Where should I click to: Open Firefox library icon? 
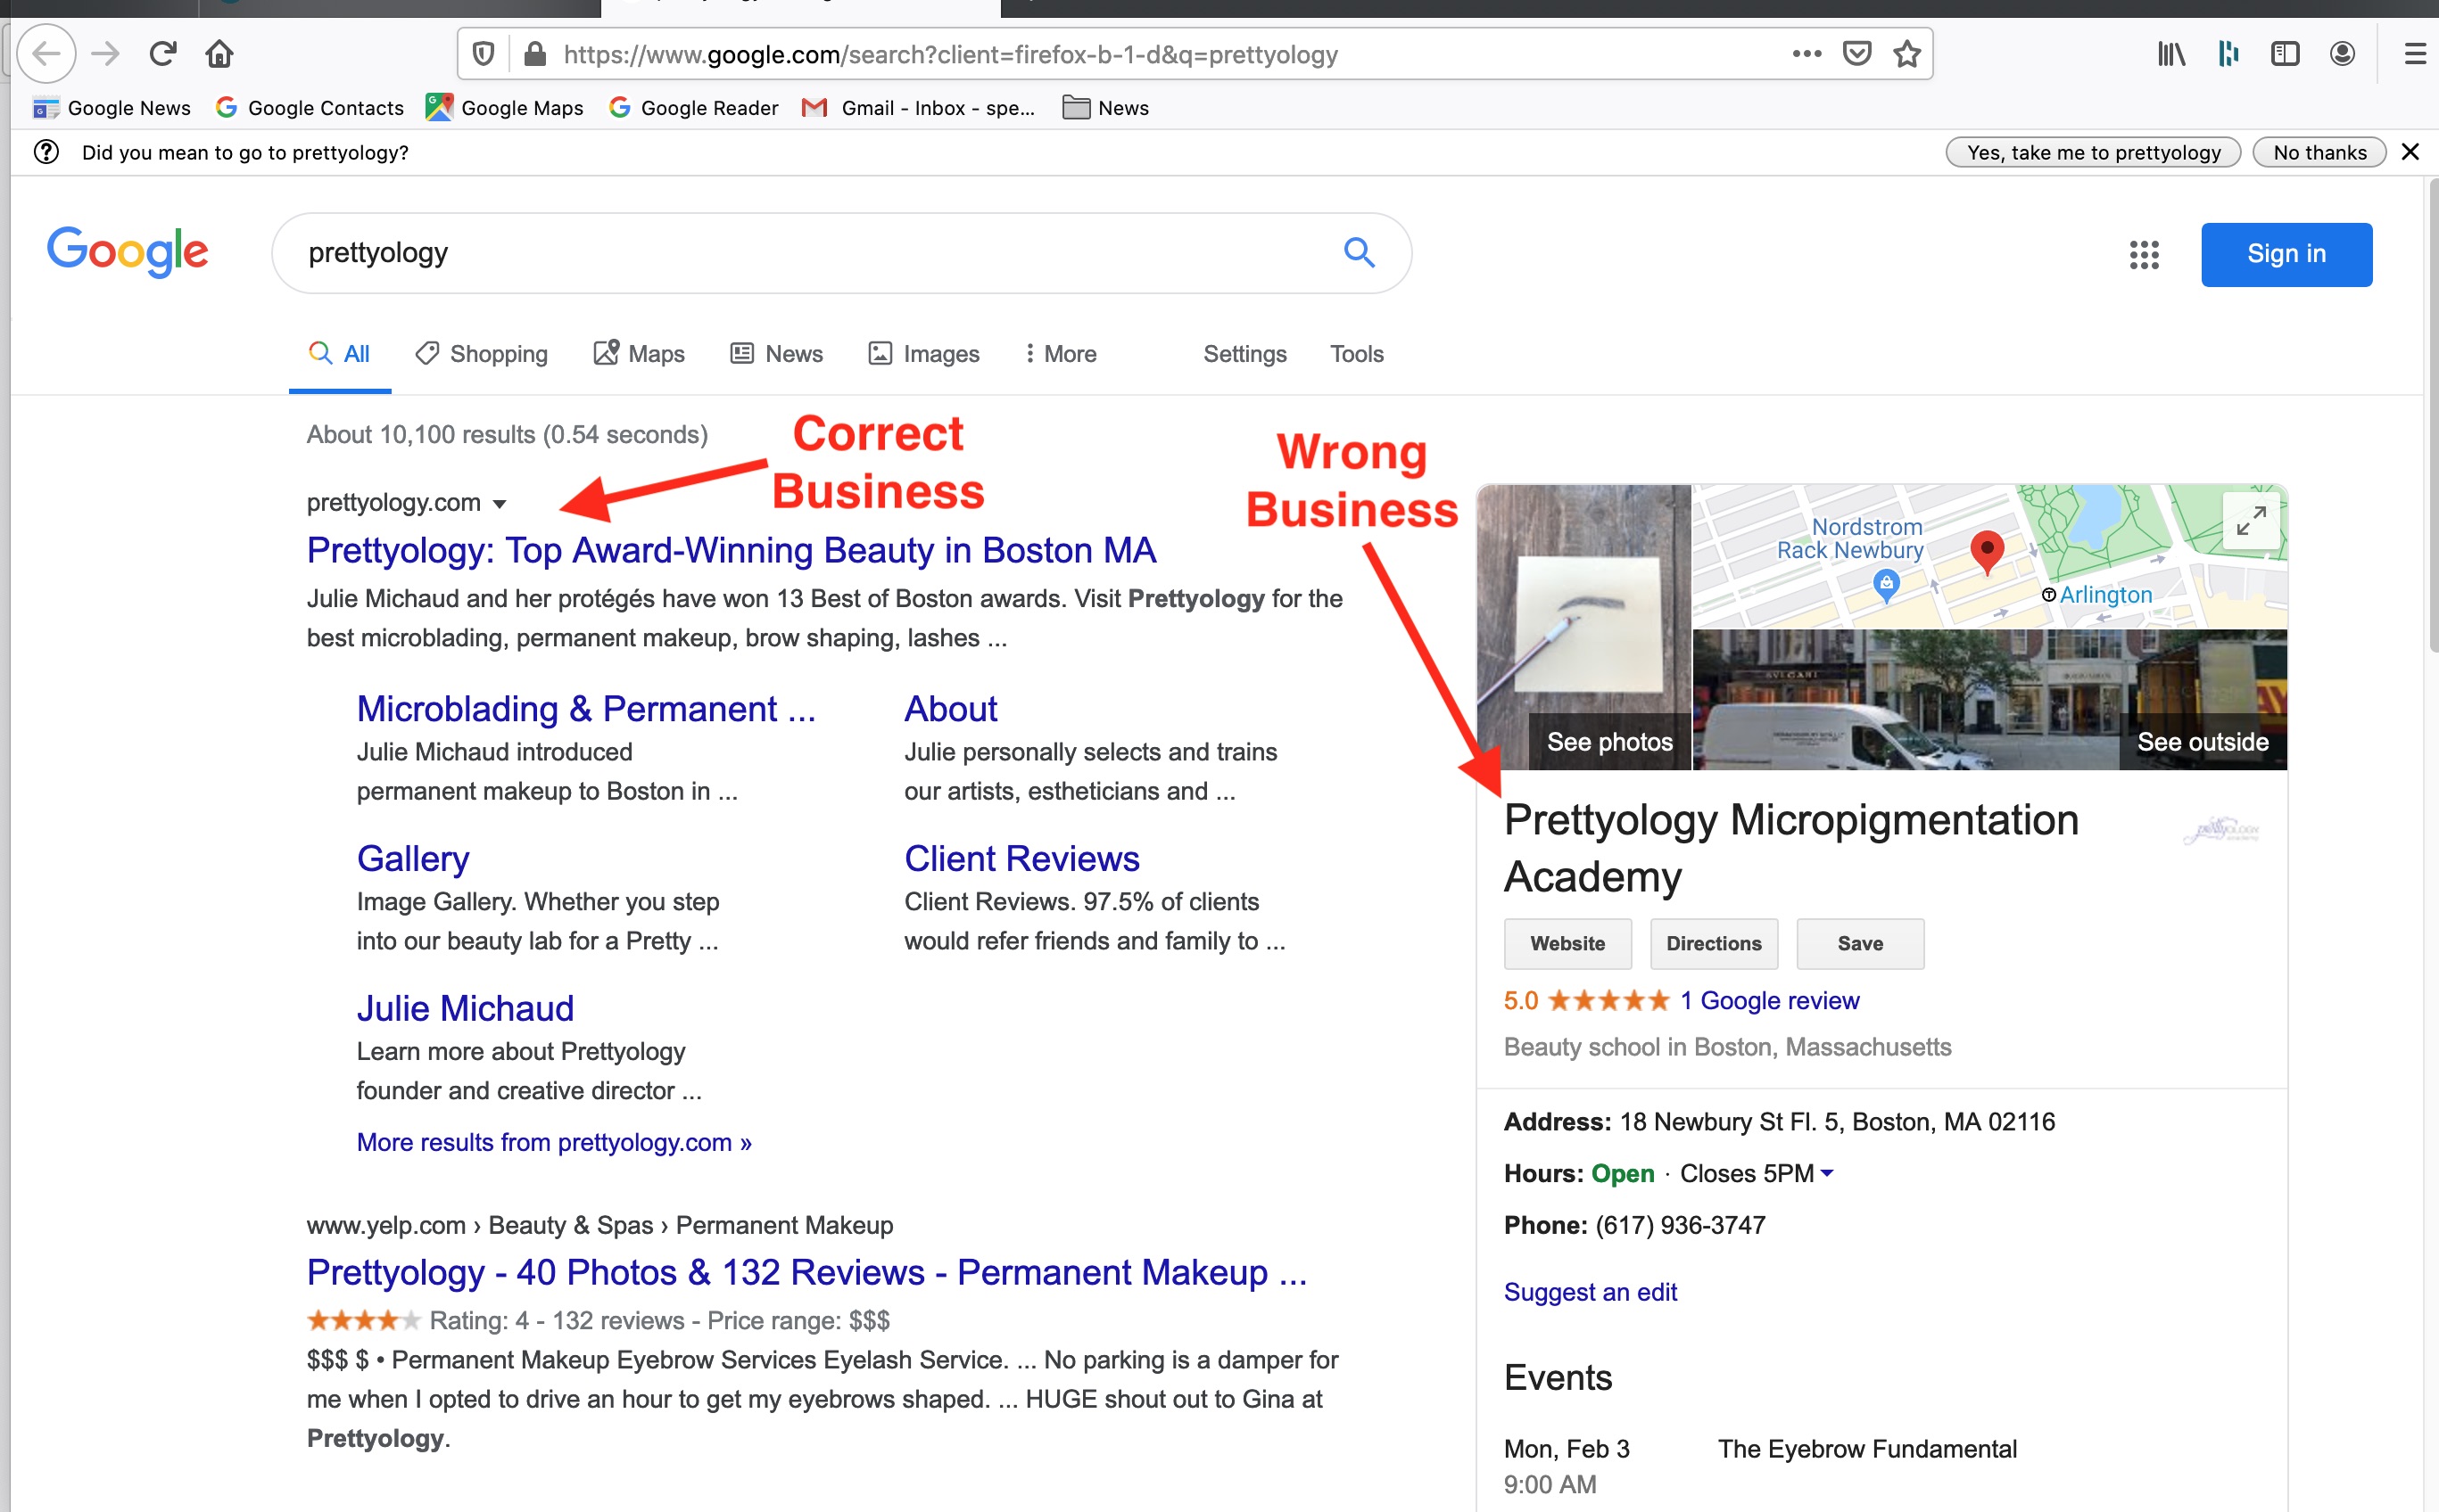(x=2170, y=53)
